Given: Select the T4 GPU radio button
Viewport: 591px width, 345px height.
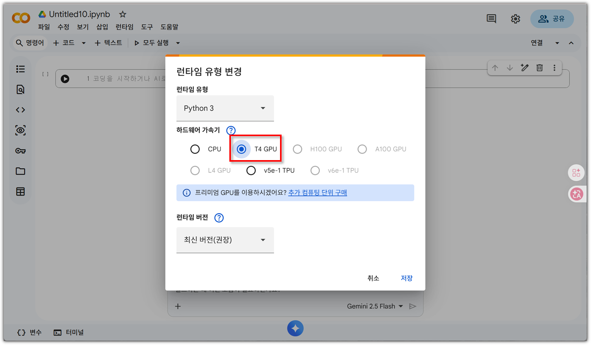Looking at the screenshot, I should click(241, 149).
